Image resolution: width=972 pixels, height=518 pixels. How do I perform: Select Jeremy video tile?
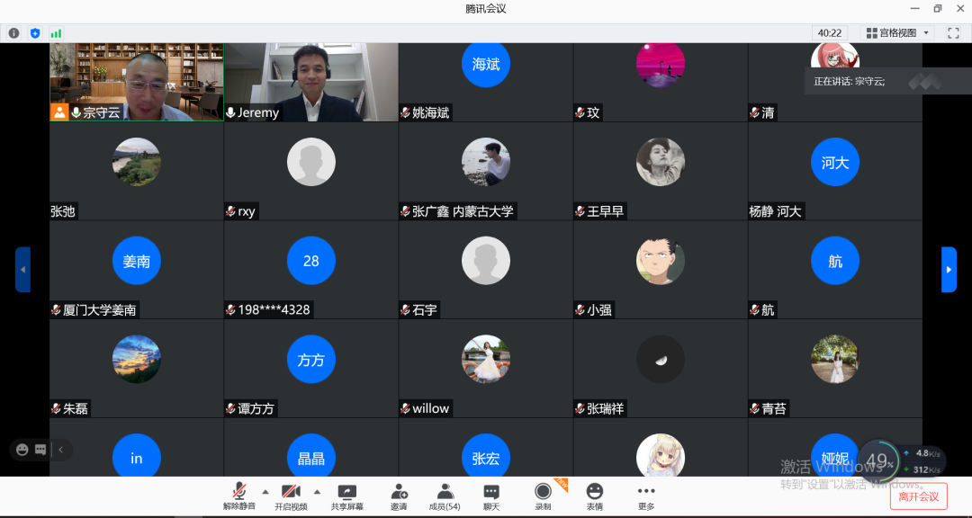tap(311, 82)
